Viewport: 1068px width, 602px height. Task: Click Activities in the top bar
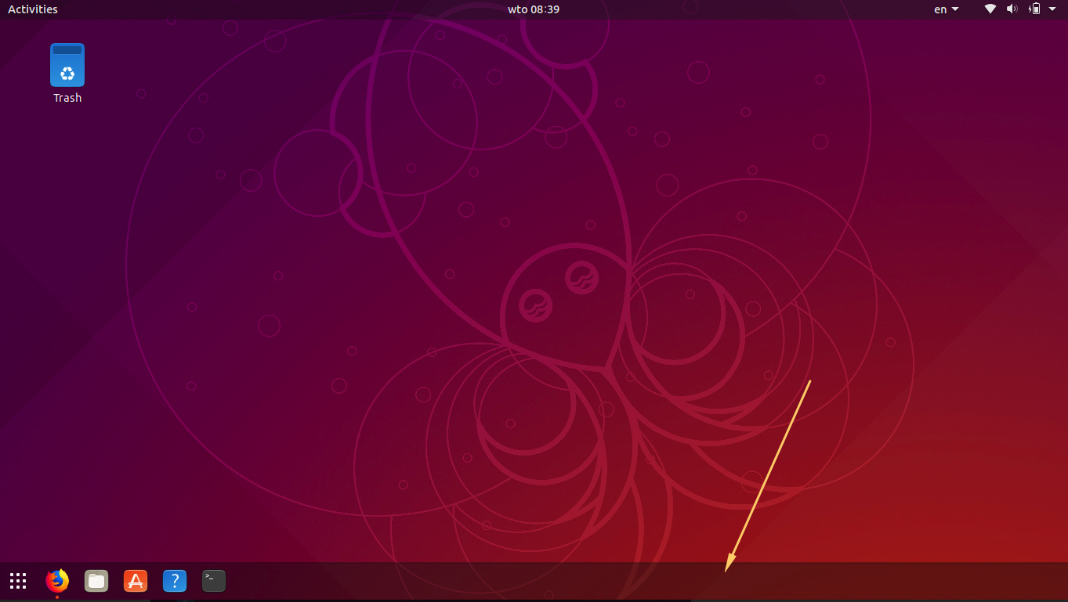(x=33, y=9)
